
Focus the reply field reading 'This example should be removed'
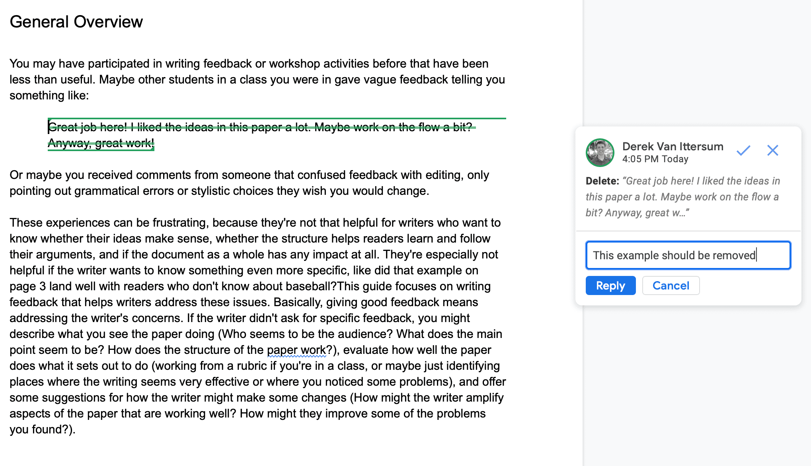click(688, 255)
